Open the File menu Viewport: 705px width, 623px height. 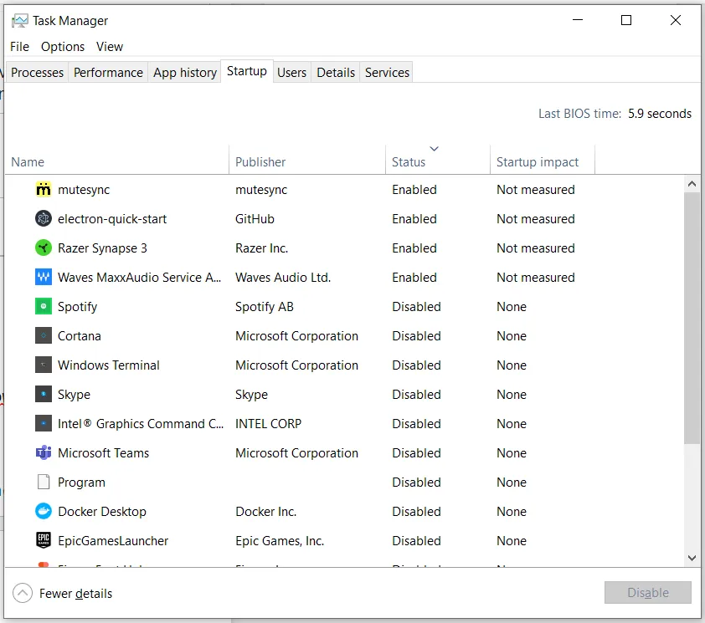[19, 47]
